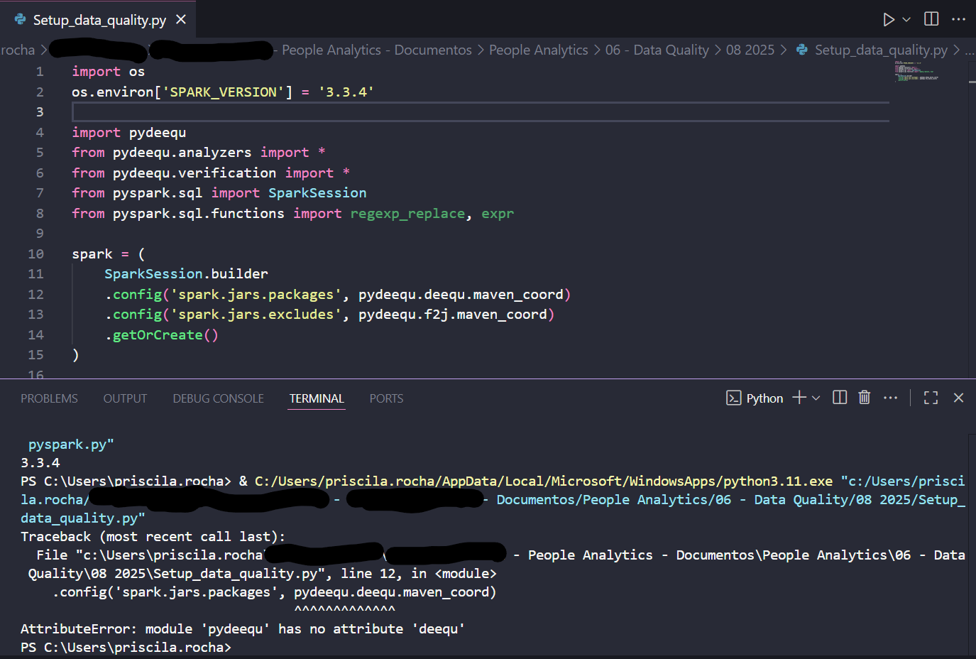Open editor More Actions ellipsis menu
This screenshot has height=659, width=976.
tap(958, 19)
